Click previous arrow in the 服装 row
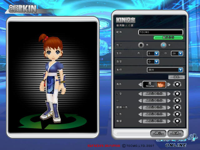Viewport: 200px width, 150px height. (x=140, y=121)
